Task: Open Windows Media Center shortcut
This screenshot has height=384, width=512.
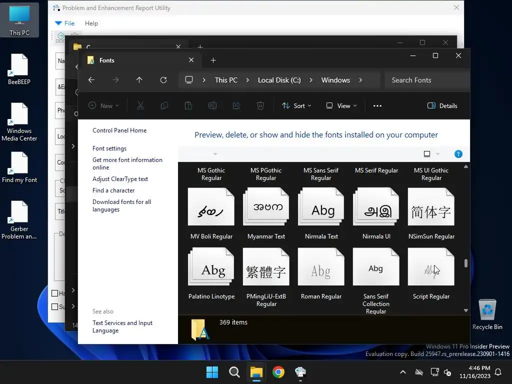Action: 19,122
